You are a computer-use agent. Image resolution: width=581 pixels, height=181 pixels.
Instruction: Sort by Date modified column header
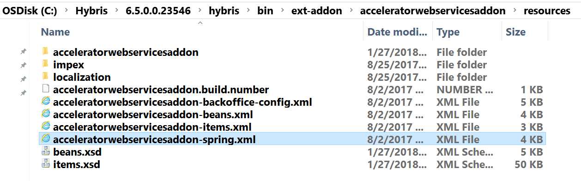398,32
